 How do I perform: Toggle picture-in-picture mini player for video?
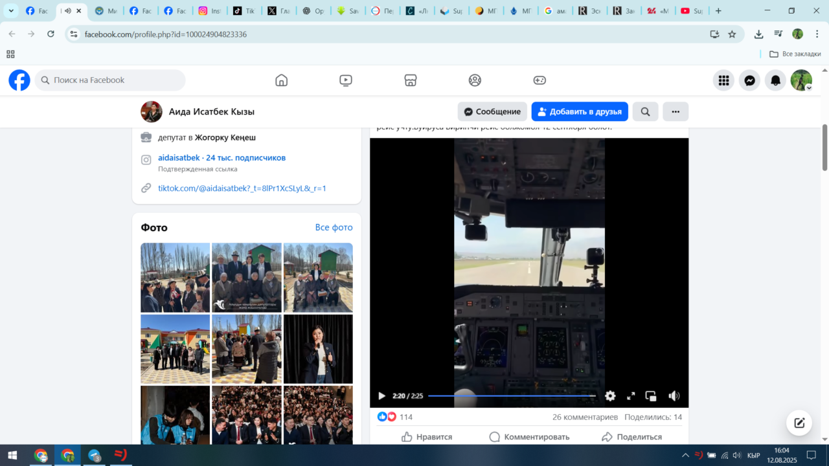[651, 396]
